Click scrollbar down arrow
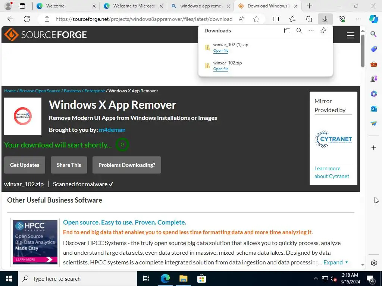 pyautogui.click(x=363, y=265)
